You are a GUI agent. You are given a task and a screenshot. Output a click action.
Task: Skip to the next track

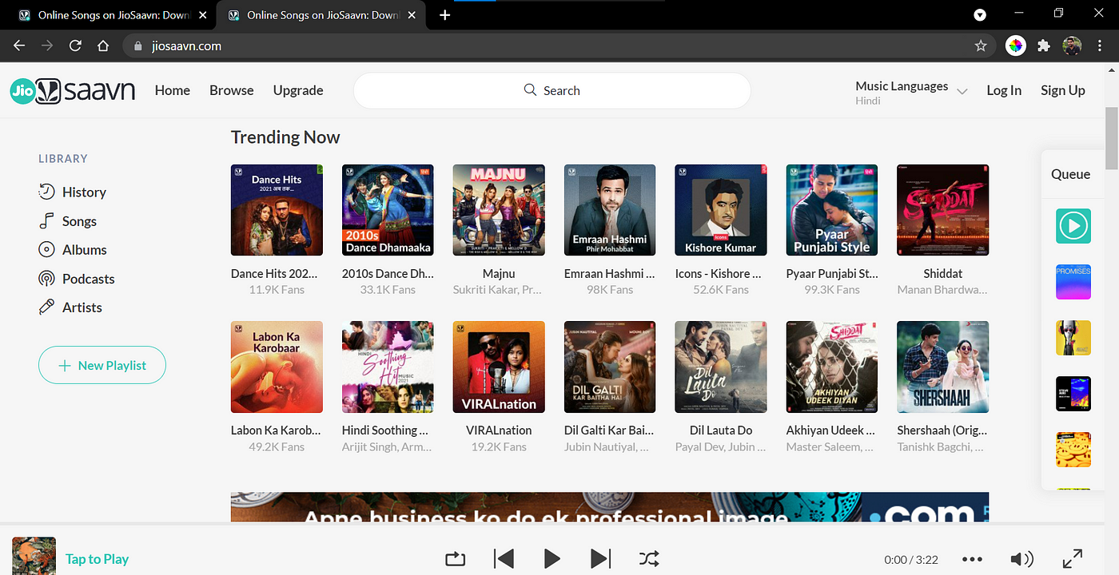pyautogui.click(x=600, y=558)
